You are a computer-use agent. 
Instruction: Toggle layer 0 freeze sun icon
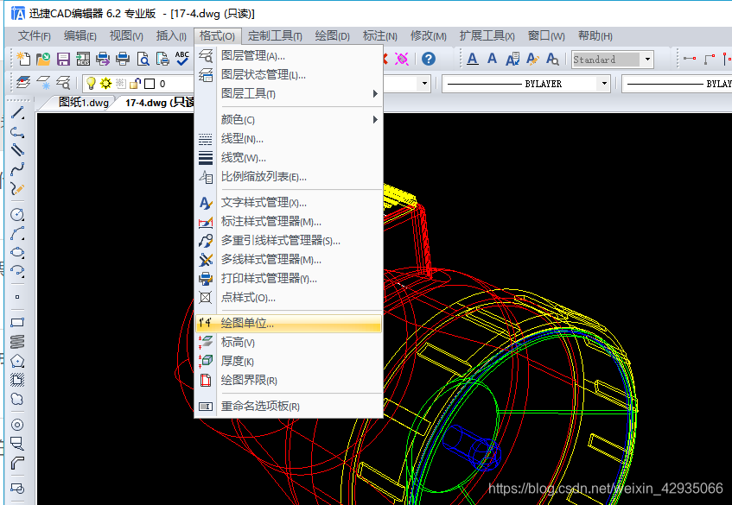pyautogui.click(x=106, y=84)
